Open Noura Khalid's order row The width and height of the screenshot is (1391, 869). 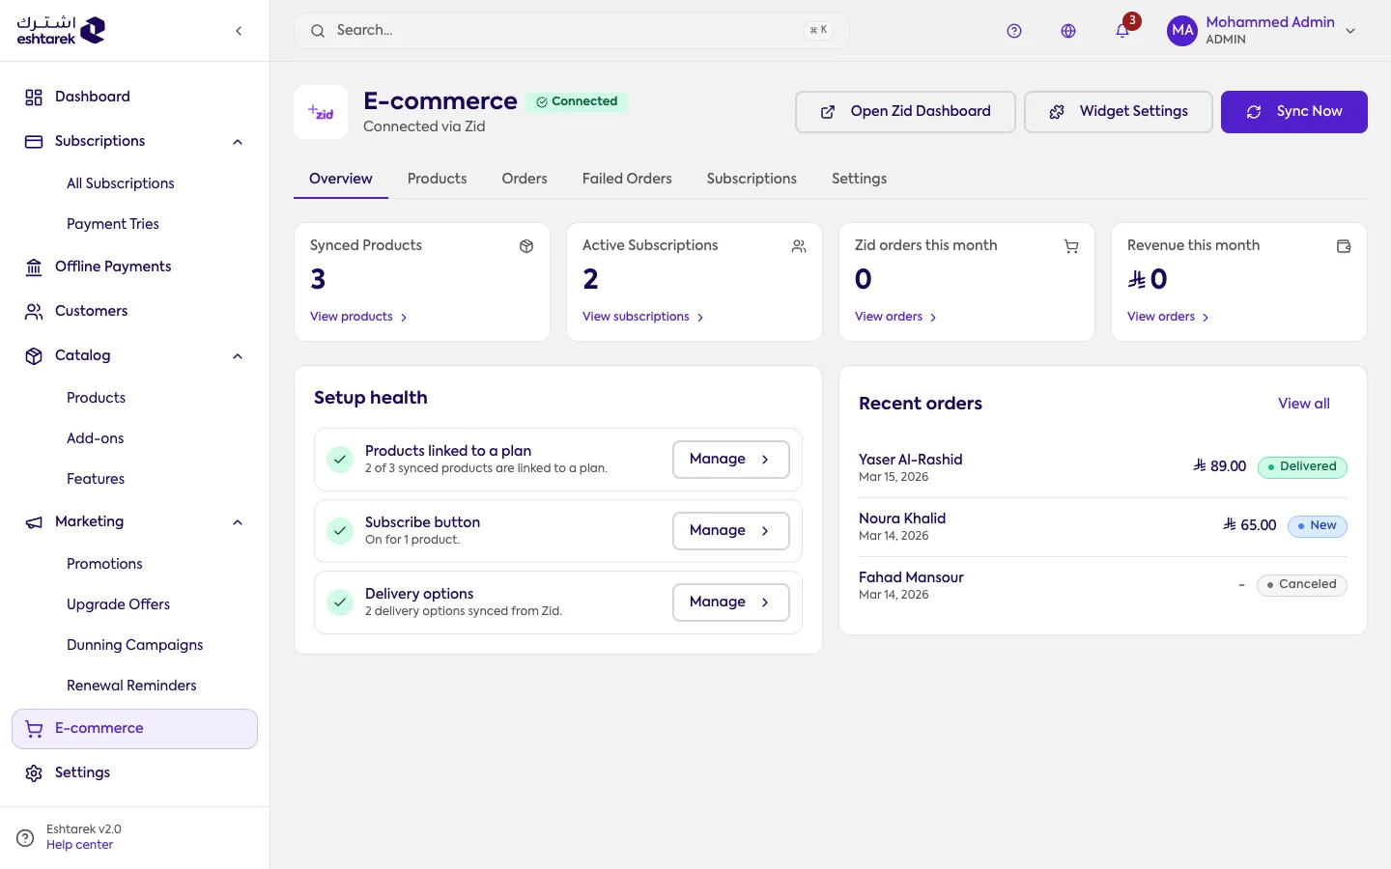pos(1103,526)
